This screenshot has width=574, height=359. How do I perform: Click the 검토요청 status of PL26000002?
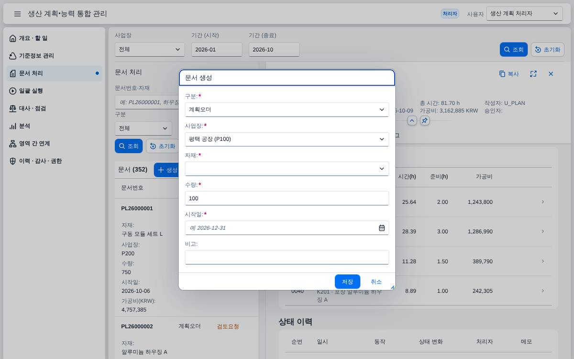coord(228,326)
